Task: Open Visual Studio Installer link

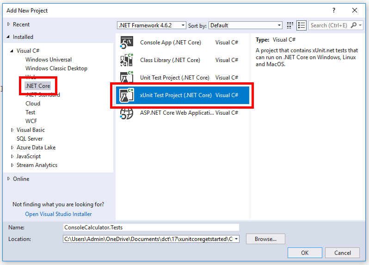Action: point(58,214)
